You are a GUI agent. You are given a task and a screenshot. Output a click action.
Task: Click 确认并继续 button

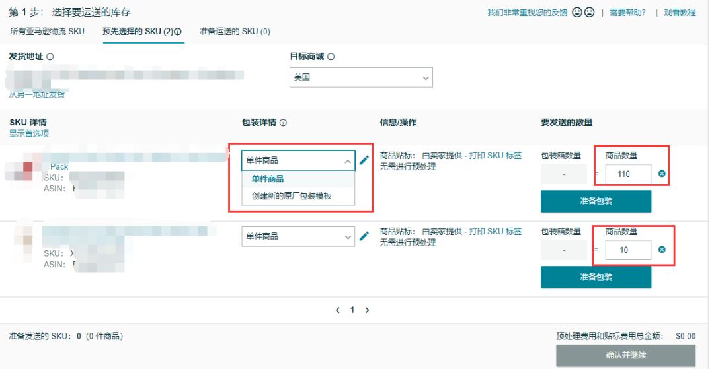(x=625, y=355)
